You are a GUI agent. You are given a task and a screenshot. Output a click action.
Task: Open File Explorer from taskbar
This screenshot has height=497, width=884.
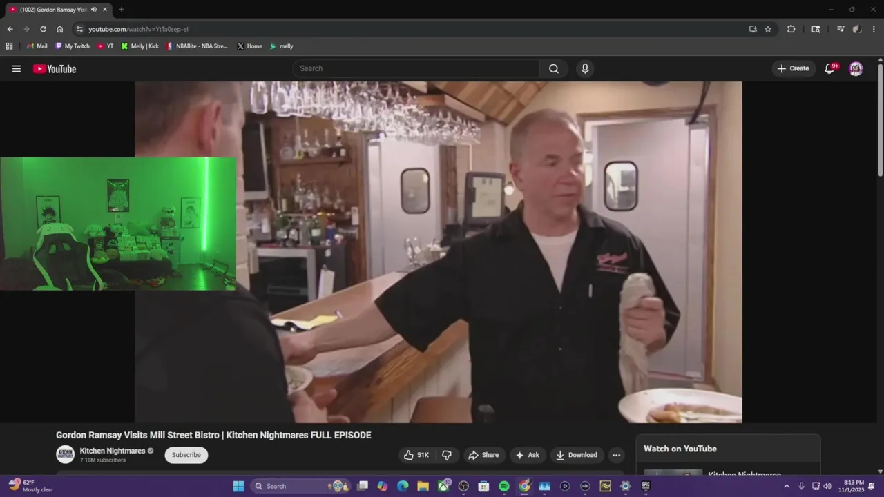[423, 486]
